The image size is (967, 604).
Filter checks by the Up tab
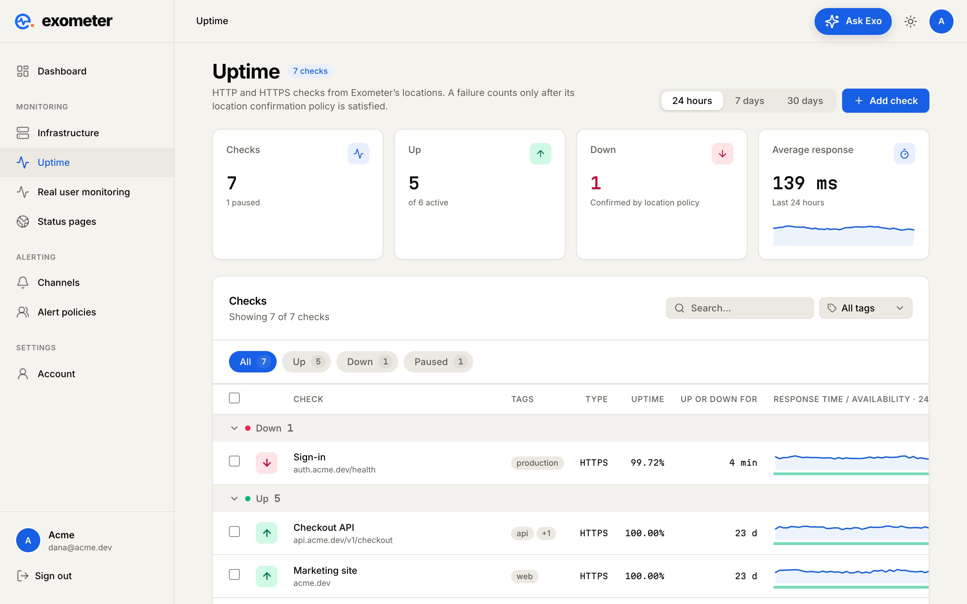[307, 361]
